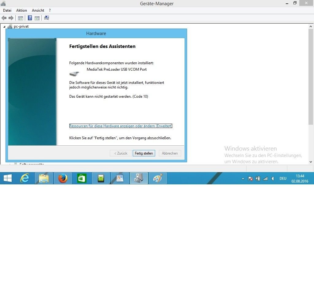Toggle the action pane toolbar icon
This screenshot has height=295, width=314.
point(37,18)
